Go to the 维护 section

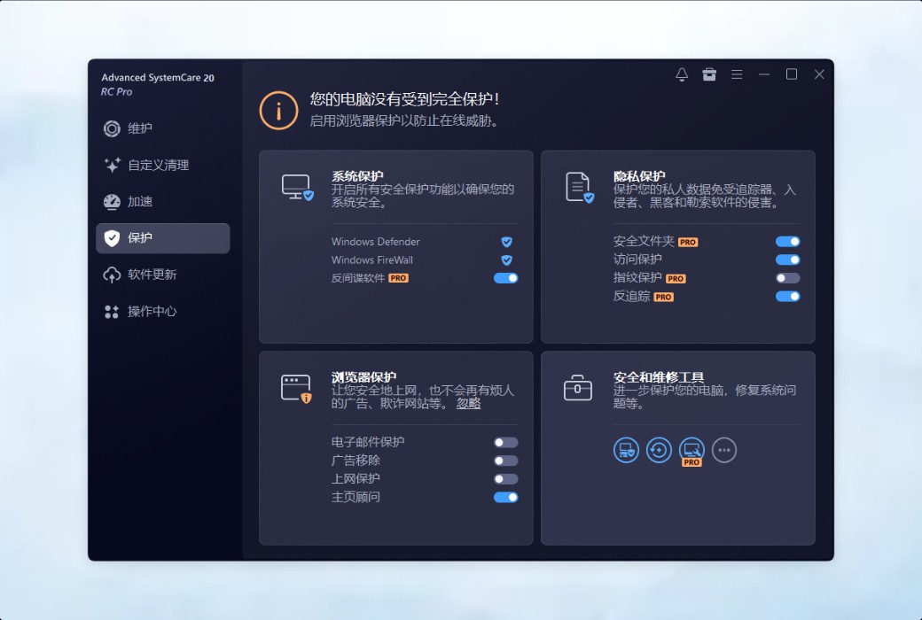tap(163, 128)
